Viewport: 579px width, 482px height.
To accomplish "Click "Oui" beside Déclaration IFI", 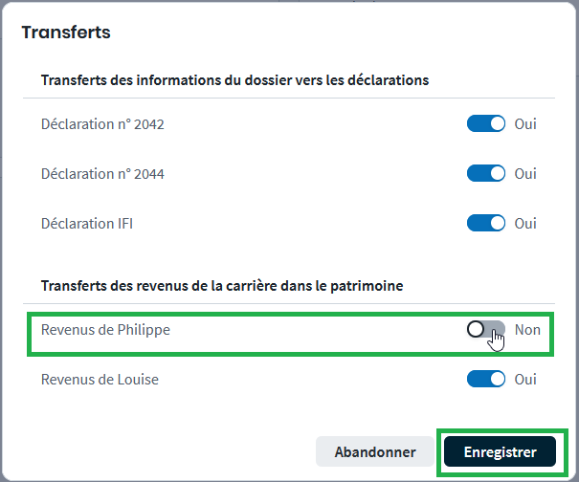I will pyautogui.click(x=525, y=223).
